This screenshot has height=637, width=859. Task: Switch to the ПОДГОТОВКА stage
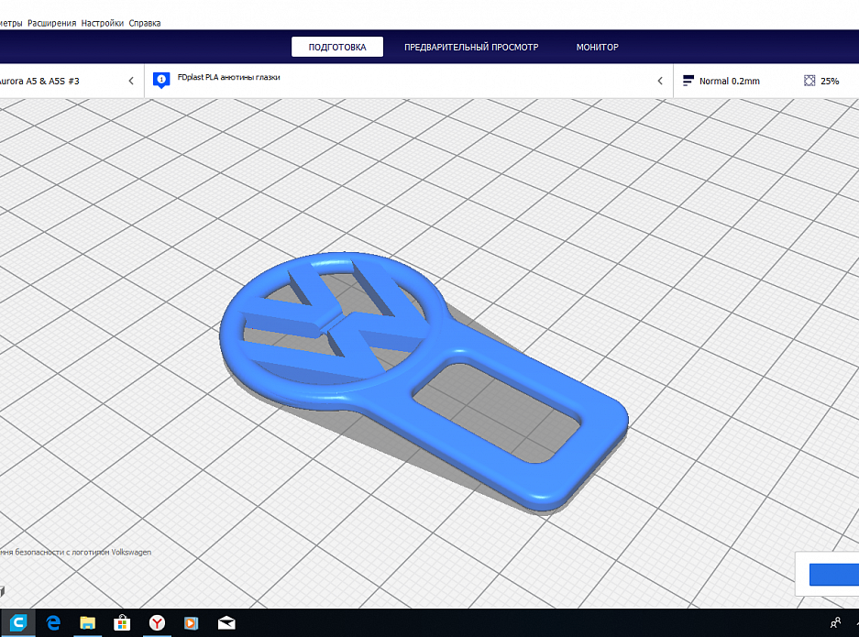(337, 47)
